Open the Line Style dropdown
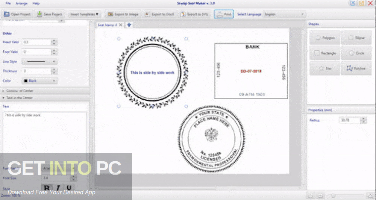The height and width of the screenshot is (200, 376). tap(39, 62)
